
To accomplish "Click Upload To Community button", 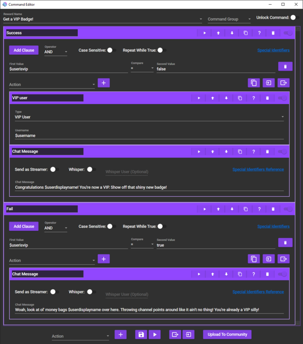I will [227, 334].
